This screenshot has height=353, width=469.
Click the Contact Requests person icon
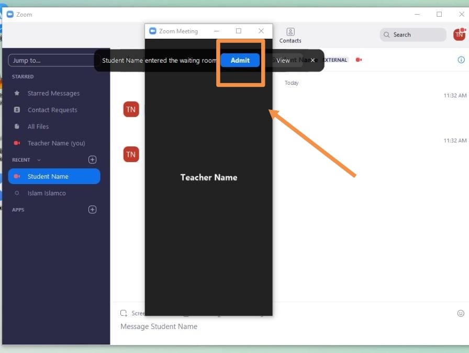(x=17, y=110)
